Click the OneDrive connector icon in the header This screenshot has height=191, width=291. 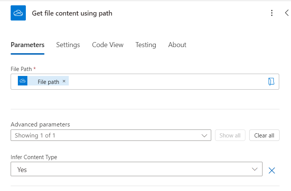point(18,13)
